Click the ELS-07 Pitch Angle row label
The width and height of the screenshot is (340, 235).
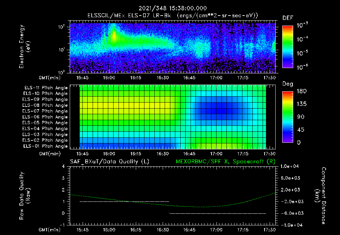[x=45, y=111]
